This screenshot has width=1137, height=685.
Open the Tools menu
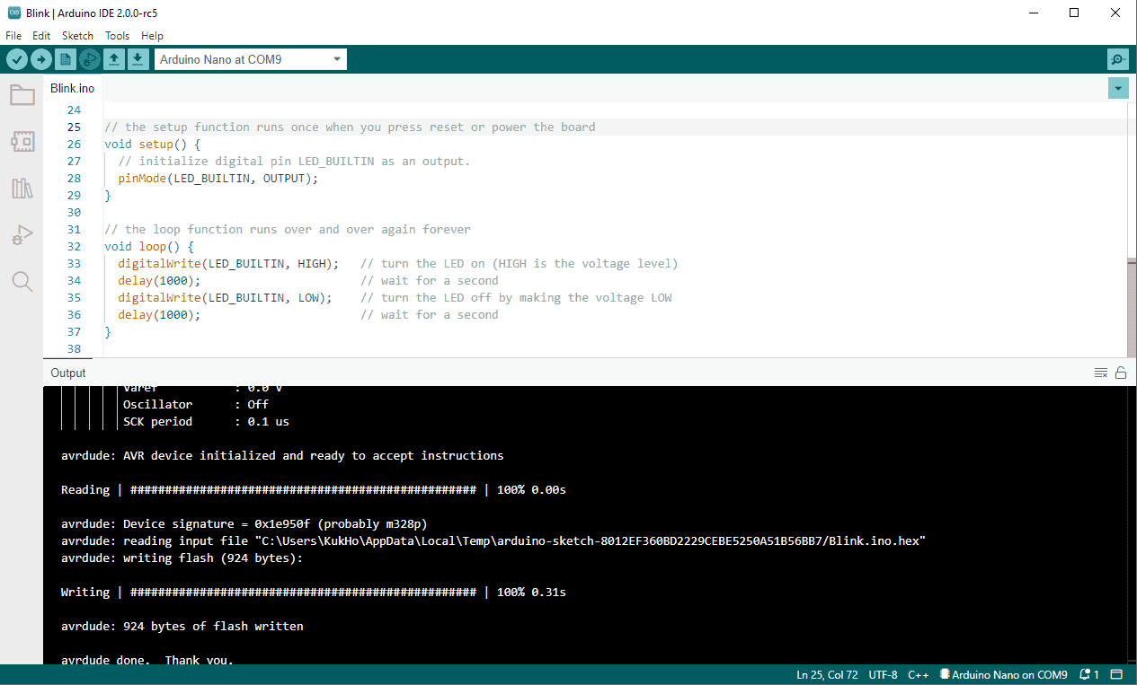(x=117, y=36)
